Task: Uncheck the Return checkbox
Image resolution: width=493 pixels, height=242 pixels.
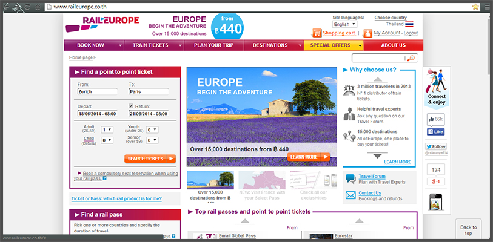Action: pyautogui.click(x=131, y=106)
